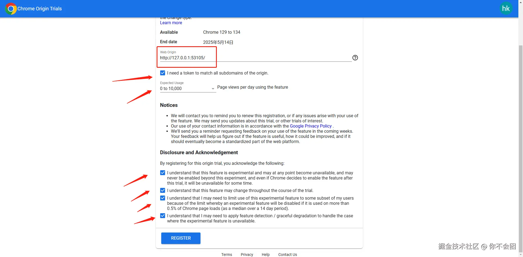Image resolution: width=523 pixels, height=257 pixels.
Task: Click 'Page views per day using the feature'
Action: [x=253, y=87]
